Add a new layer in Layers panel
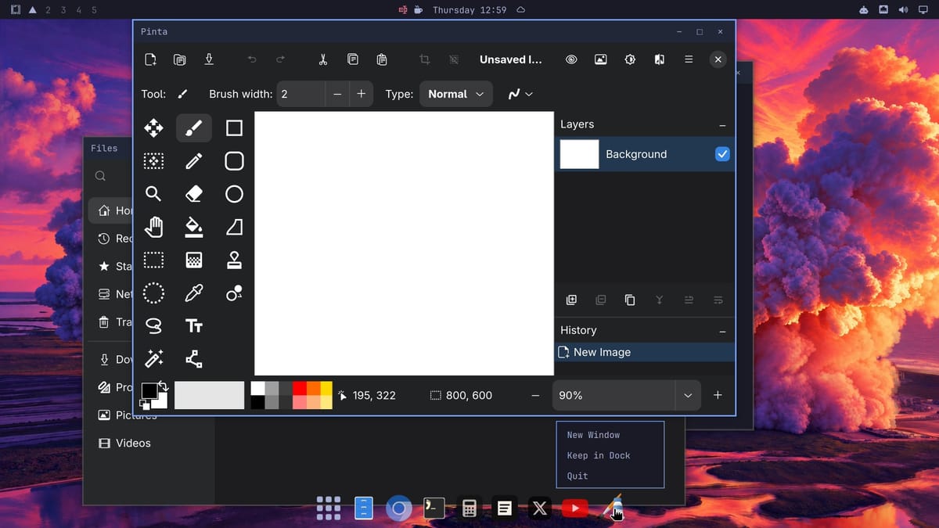 (571, 300)
